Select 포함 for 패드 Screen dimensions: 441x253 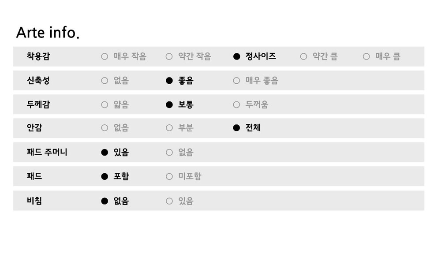[x=105, y=176]
